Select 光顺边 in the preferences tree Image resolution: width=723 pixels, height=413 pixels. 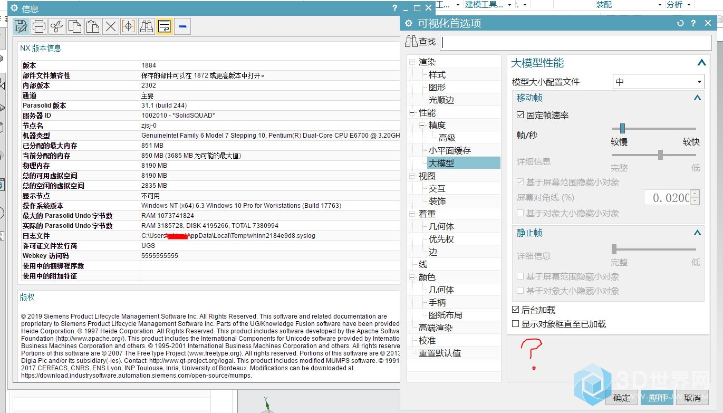pyautogui.click(x=441, y=100)
